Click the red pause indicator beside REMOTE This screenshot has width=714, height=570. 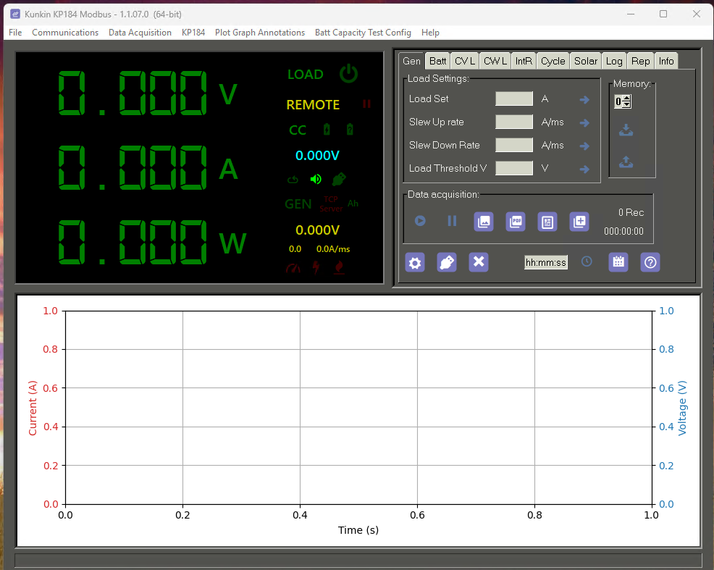(366, 104)
